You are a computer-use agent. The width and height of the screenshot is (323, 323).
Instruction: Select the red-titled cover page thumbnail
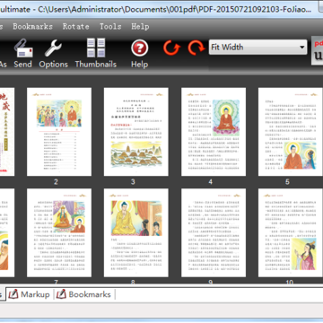(7, 132)
